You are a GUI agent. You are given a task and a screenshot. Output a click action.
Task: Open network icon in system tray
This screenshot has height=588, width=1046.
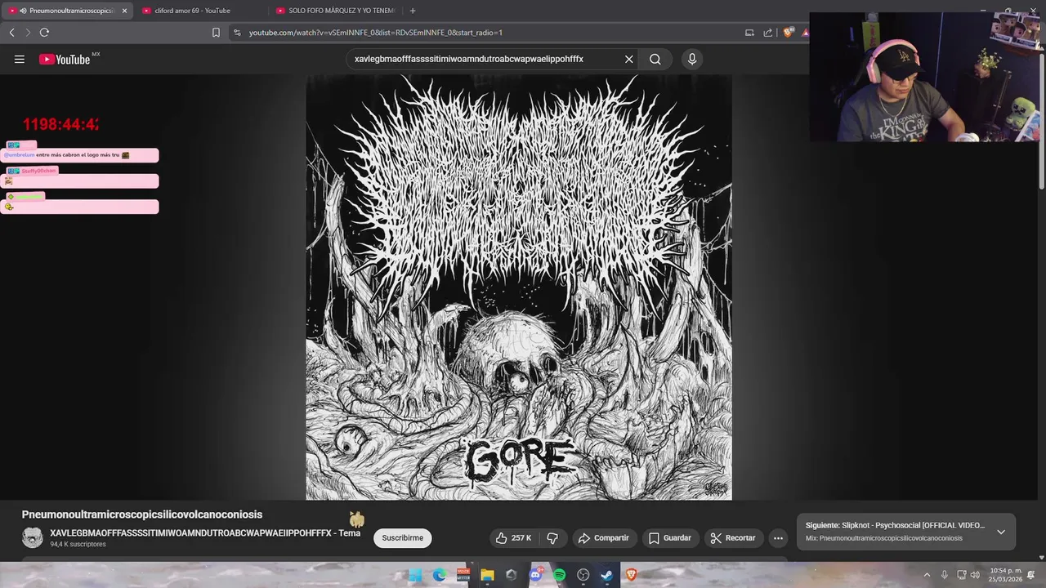[x=961, y=575]
